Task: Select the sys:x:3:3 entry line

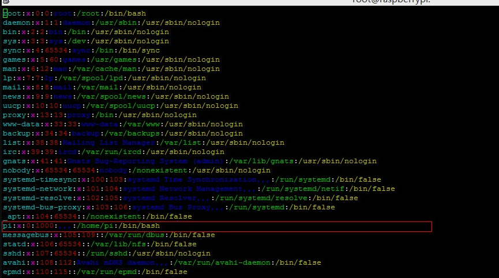Action: 86,42
